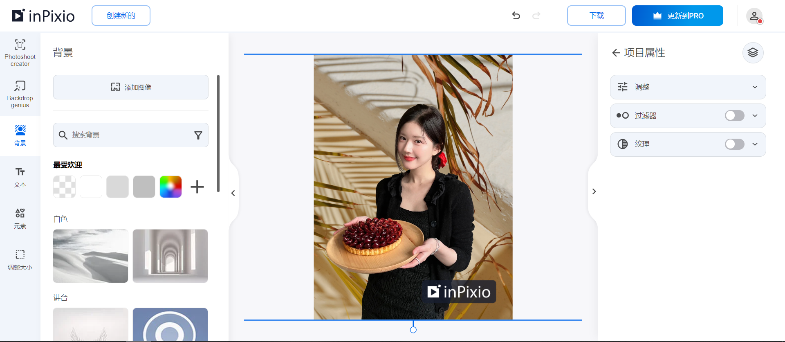Open the background filter funnel icon
This screenshot has width=785, height=342.
tap(198, 135)
